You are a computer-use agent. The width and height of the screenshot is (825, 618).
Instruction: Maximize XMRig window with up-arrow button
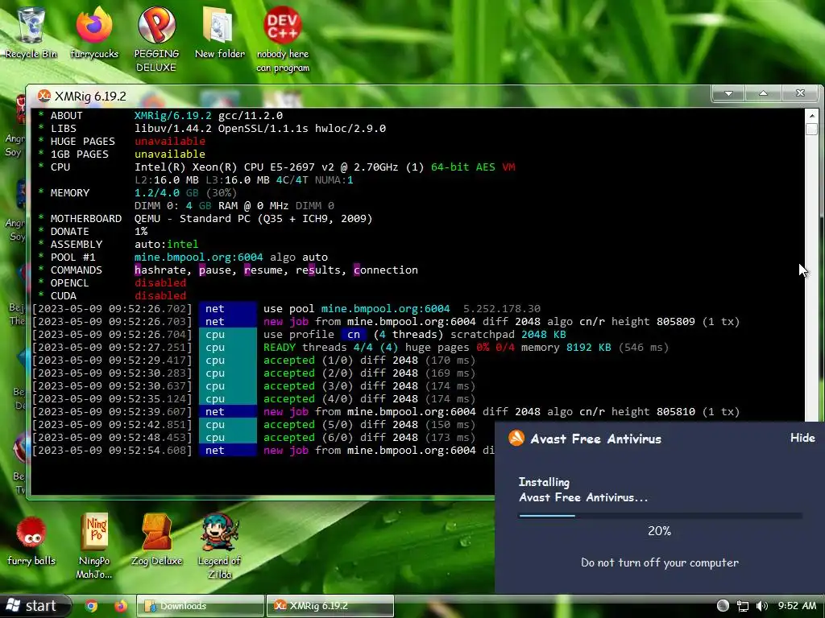(764, 93)
